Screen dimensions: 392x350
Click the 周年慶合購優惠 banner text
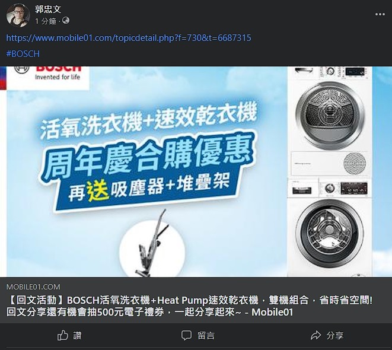pos(148,157)
